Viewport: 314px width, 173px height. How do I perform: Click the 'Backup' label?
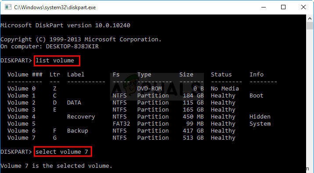pyautogui.click(x=78, y=131)
